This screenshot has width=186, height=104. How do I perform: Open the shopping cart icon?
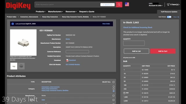(168, 5)
